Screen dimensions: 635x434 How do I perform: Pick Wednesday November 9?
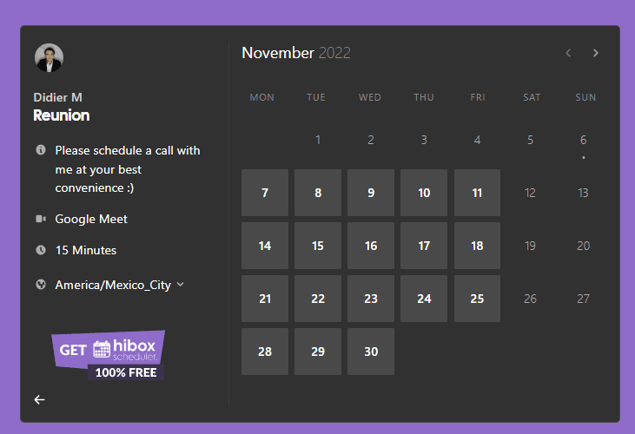click(x=371, y=193)
